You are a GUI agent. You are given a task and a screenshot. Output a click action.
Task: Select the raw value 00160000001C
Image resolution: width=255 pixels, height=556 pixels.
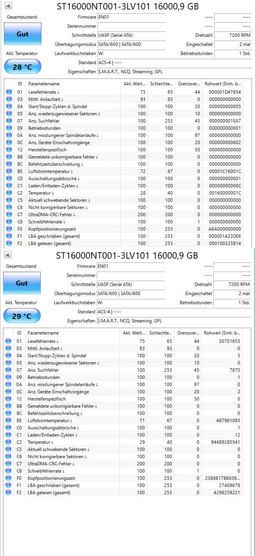[x=224, y=193]
